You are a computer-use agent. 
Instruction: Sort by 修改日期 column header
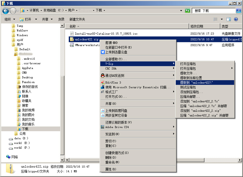coord(205,26)
